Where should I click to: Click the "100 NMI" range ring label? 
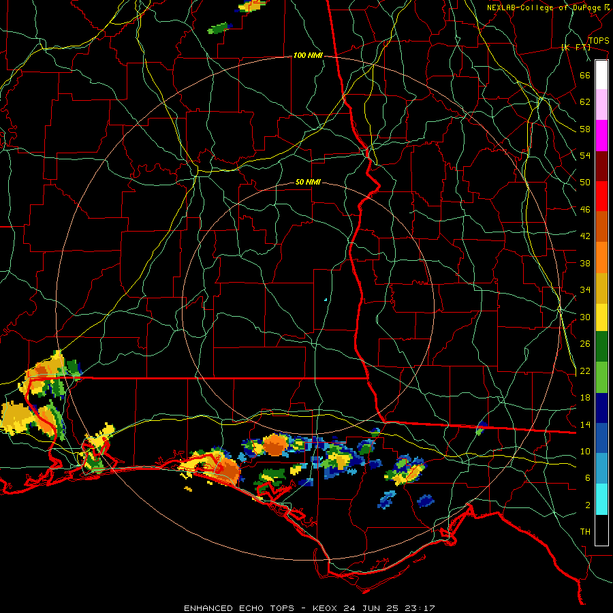coord(308,56)
